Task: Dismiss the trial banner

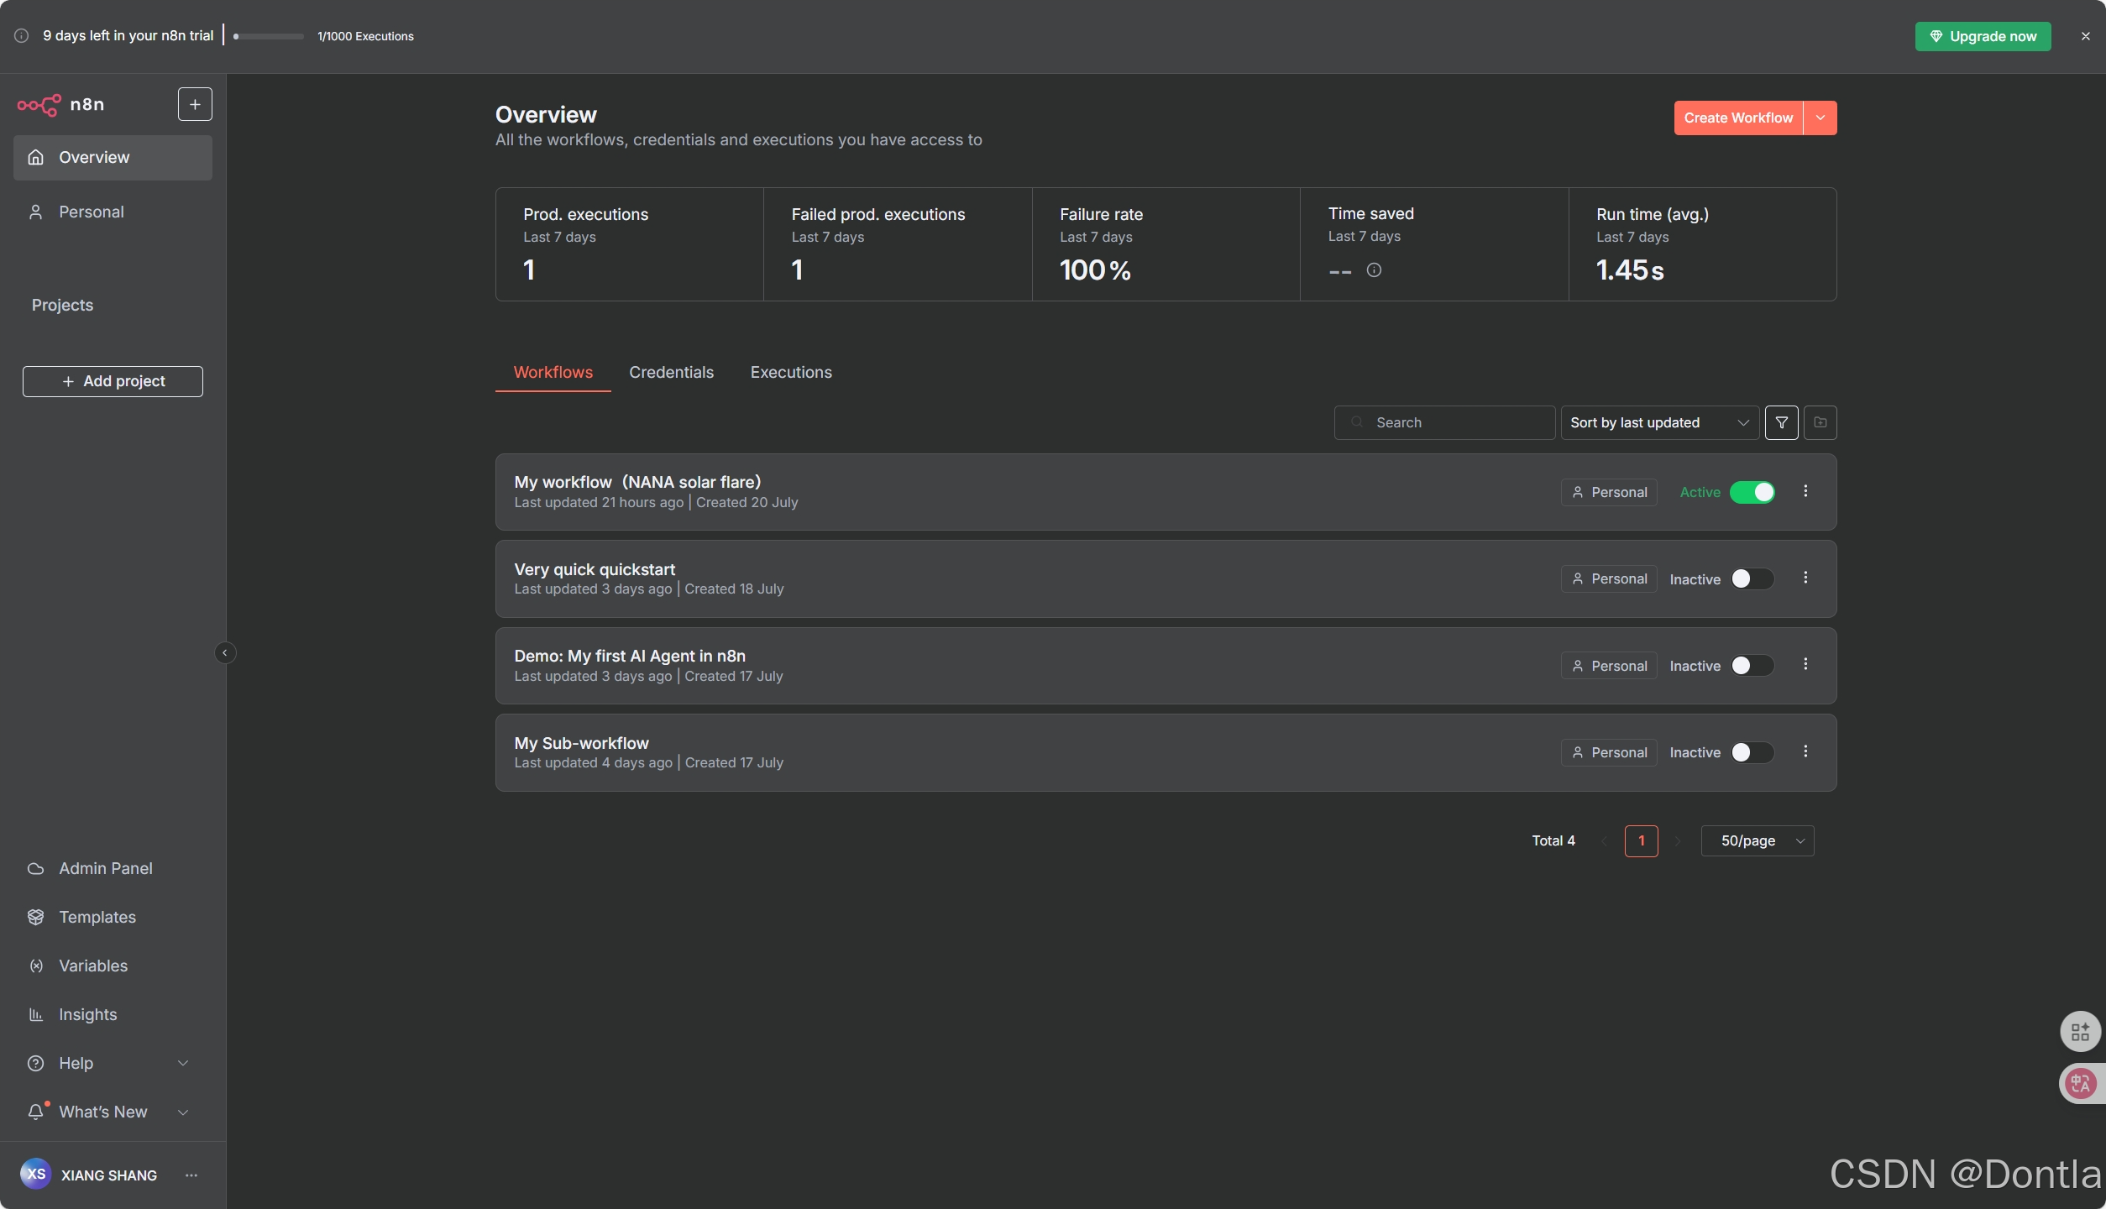Action: click(2086, 36)
